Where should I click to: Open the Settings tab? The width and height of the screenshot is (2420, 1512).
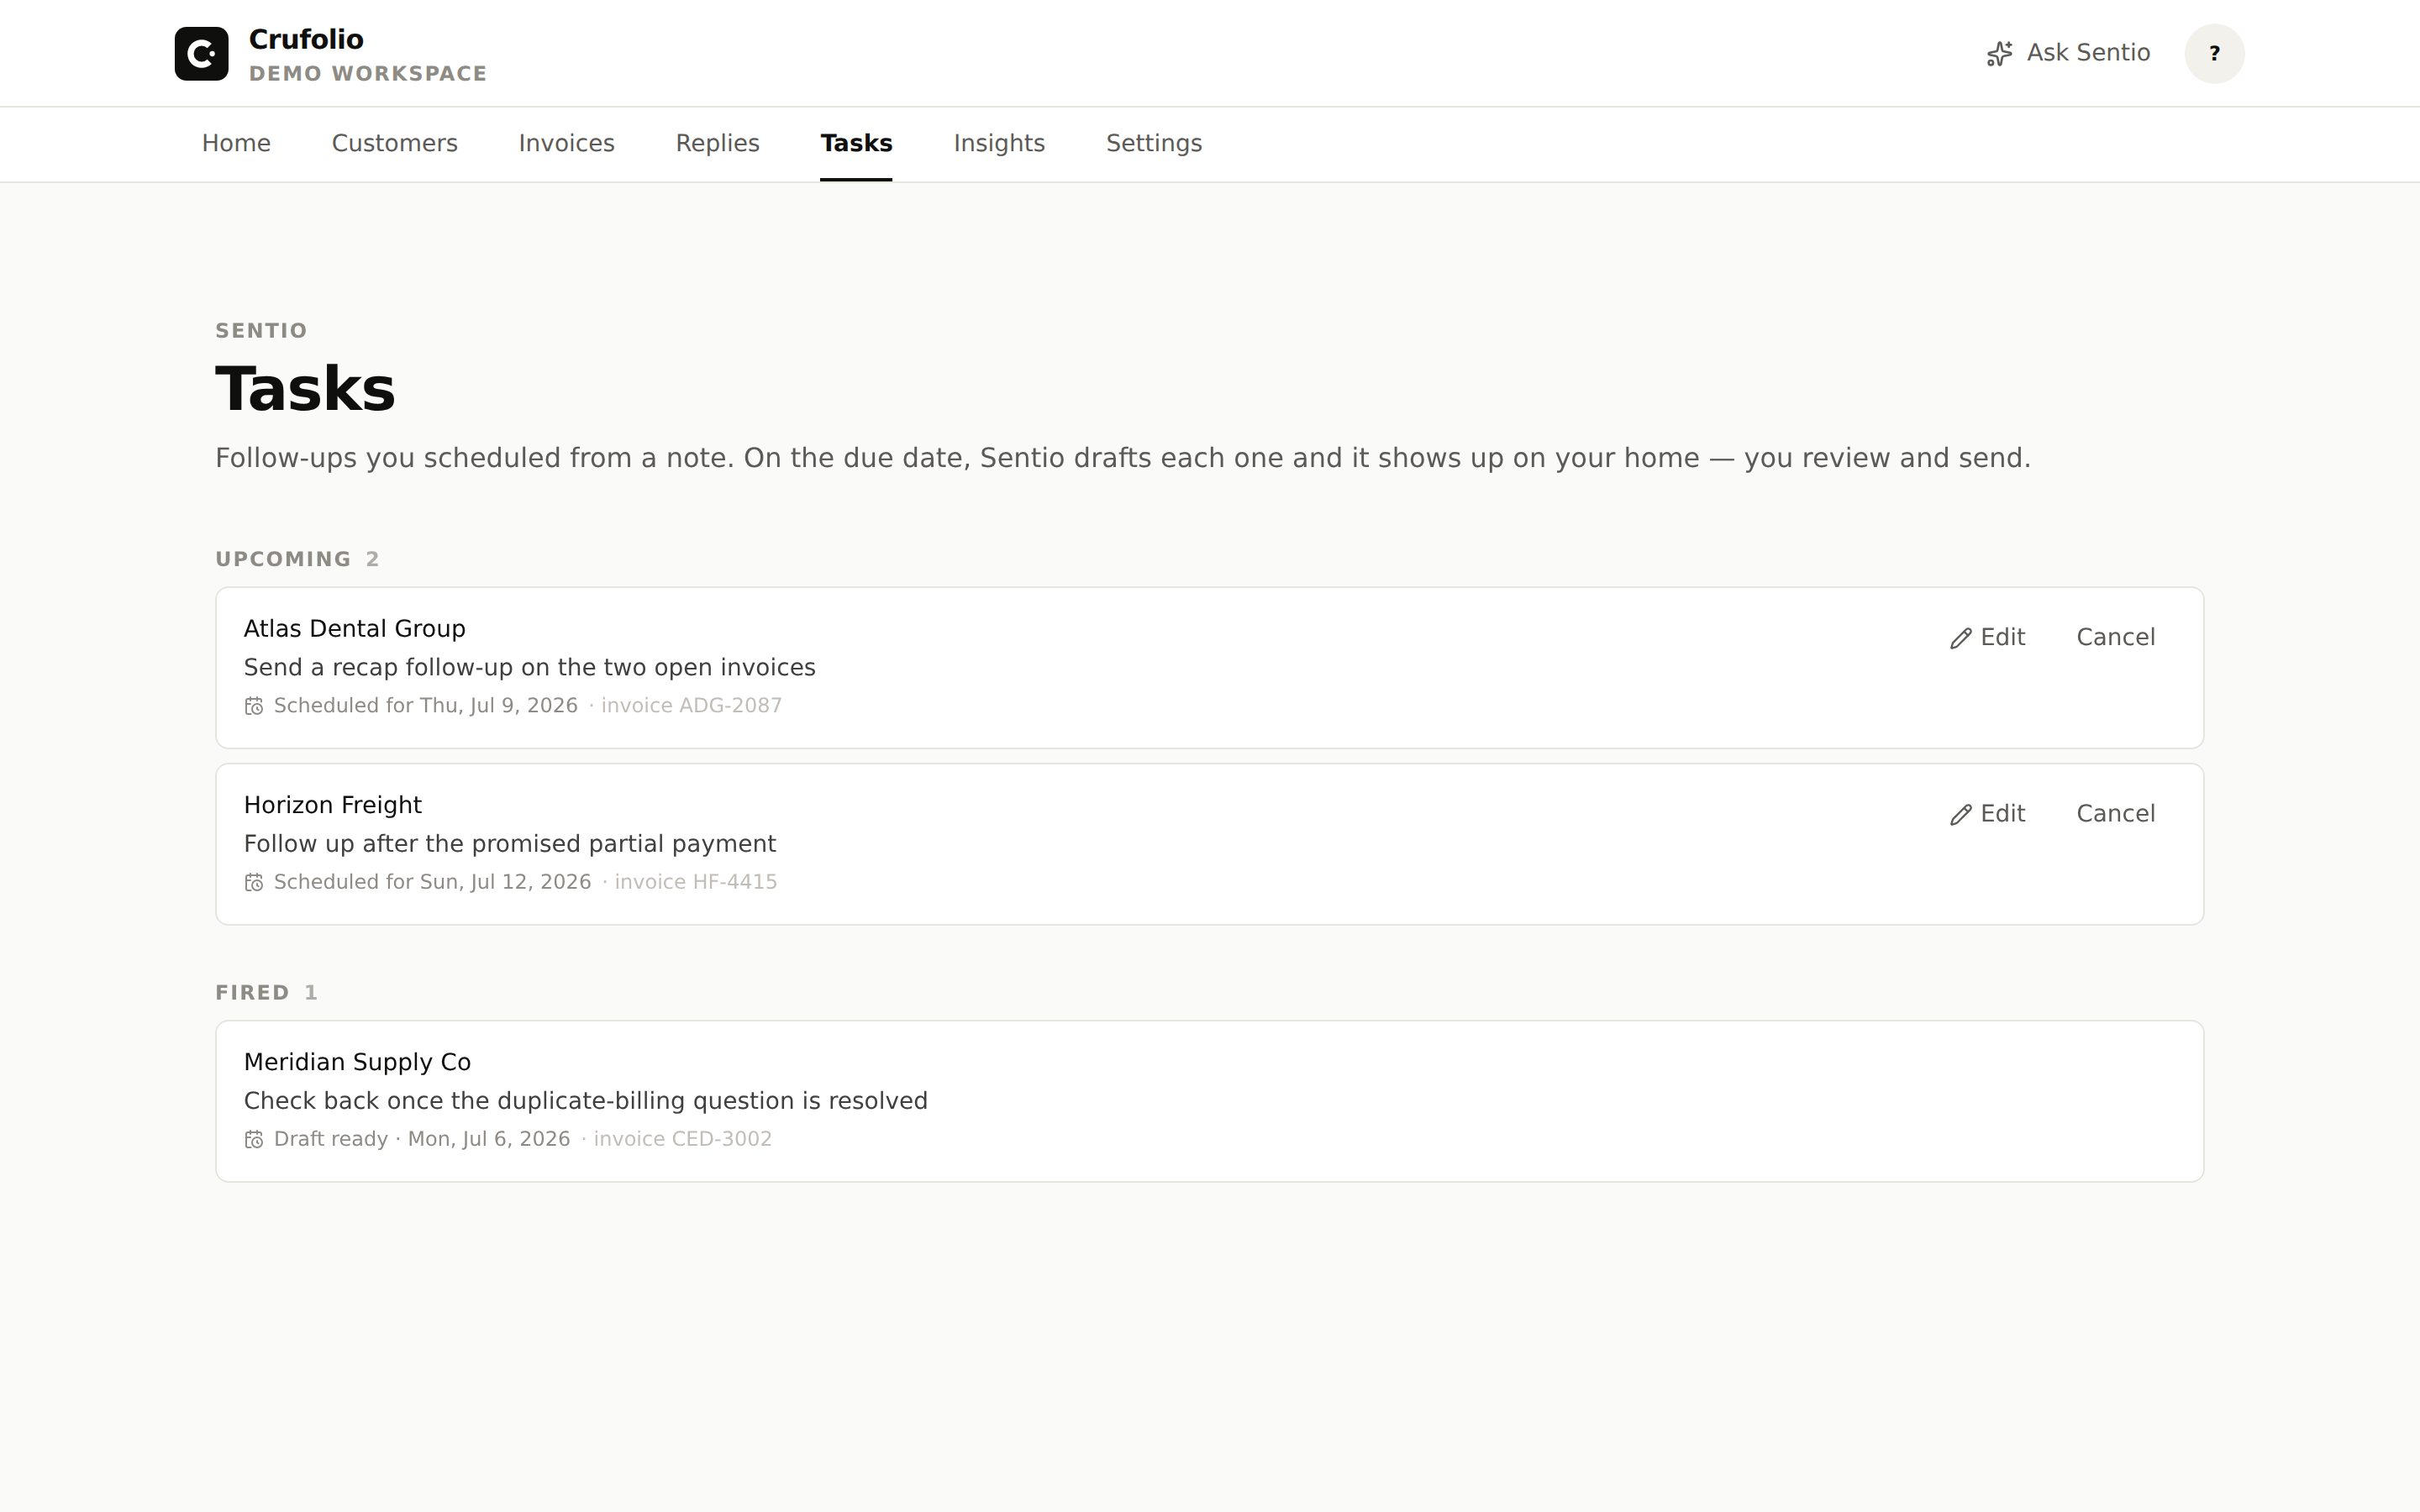click(1153, 143)
